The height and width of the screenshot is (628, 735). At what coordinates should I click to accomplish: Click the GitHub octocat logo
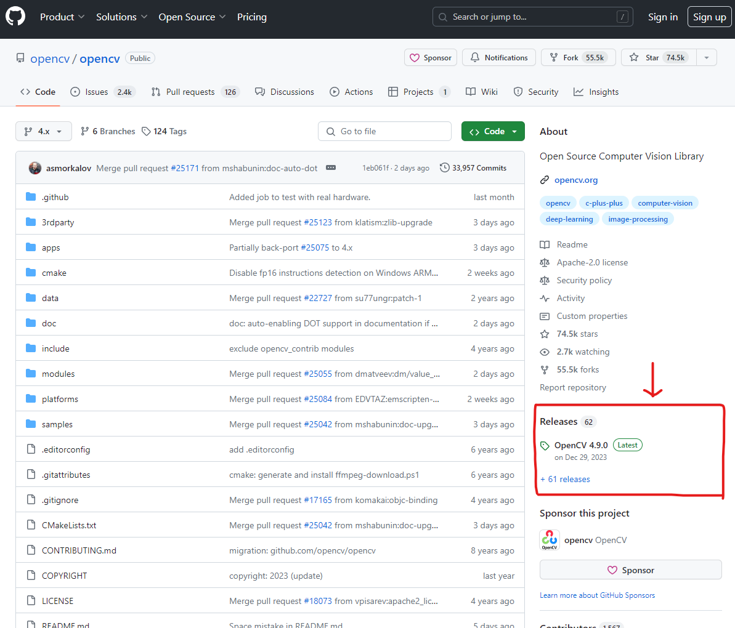point(15,17)
